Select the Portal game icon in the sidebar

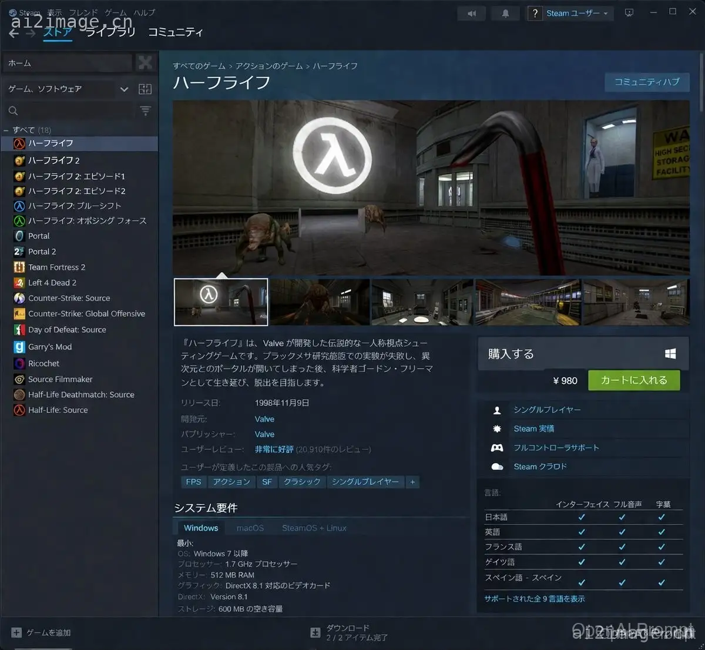pyautogui.click(x=19, y=236)
